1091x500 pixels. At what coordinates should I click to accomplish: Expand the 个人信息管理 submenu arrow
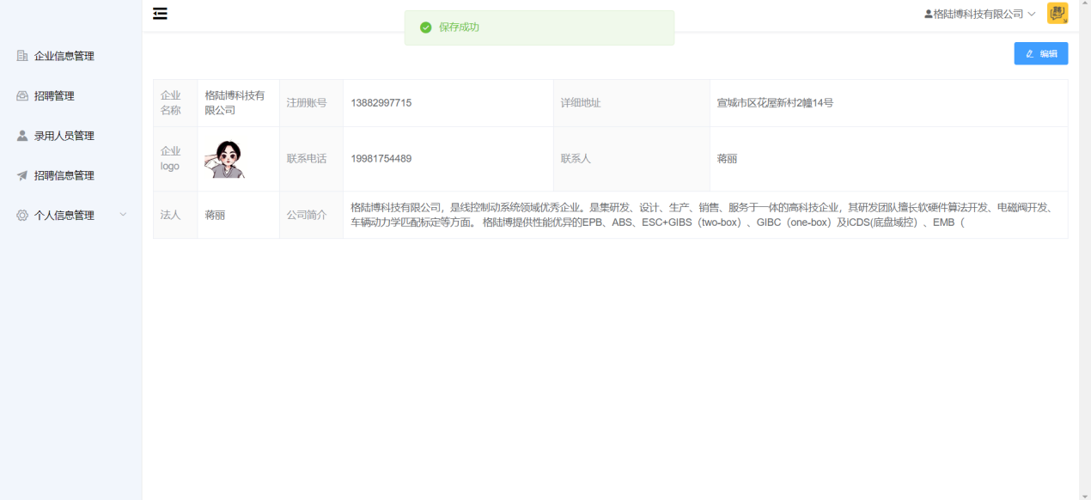click(123, 215)
